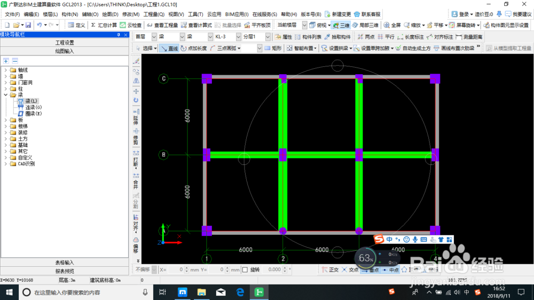This screenshot has width=534, height=300.
Task: Click the New file icon
Action: tap(7, 25)
